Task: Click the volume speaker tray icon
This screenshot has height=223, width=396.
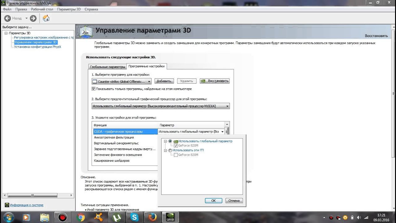Action: 359,217
